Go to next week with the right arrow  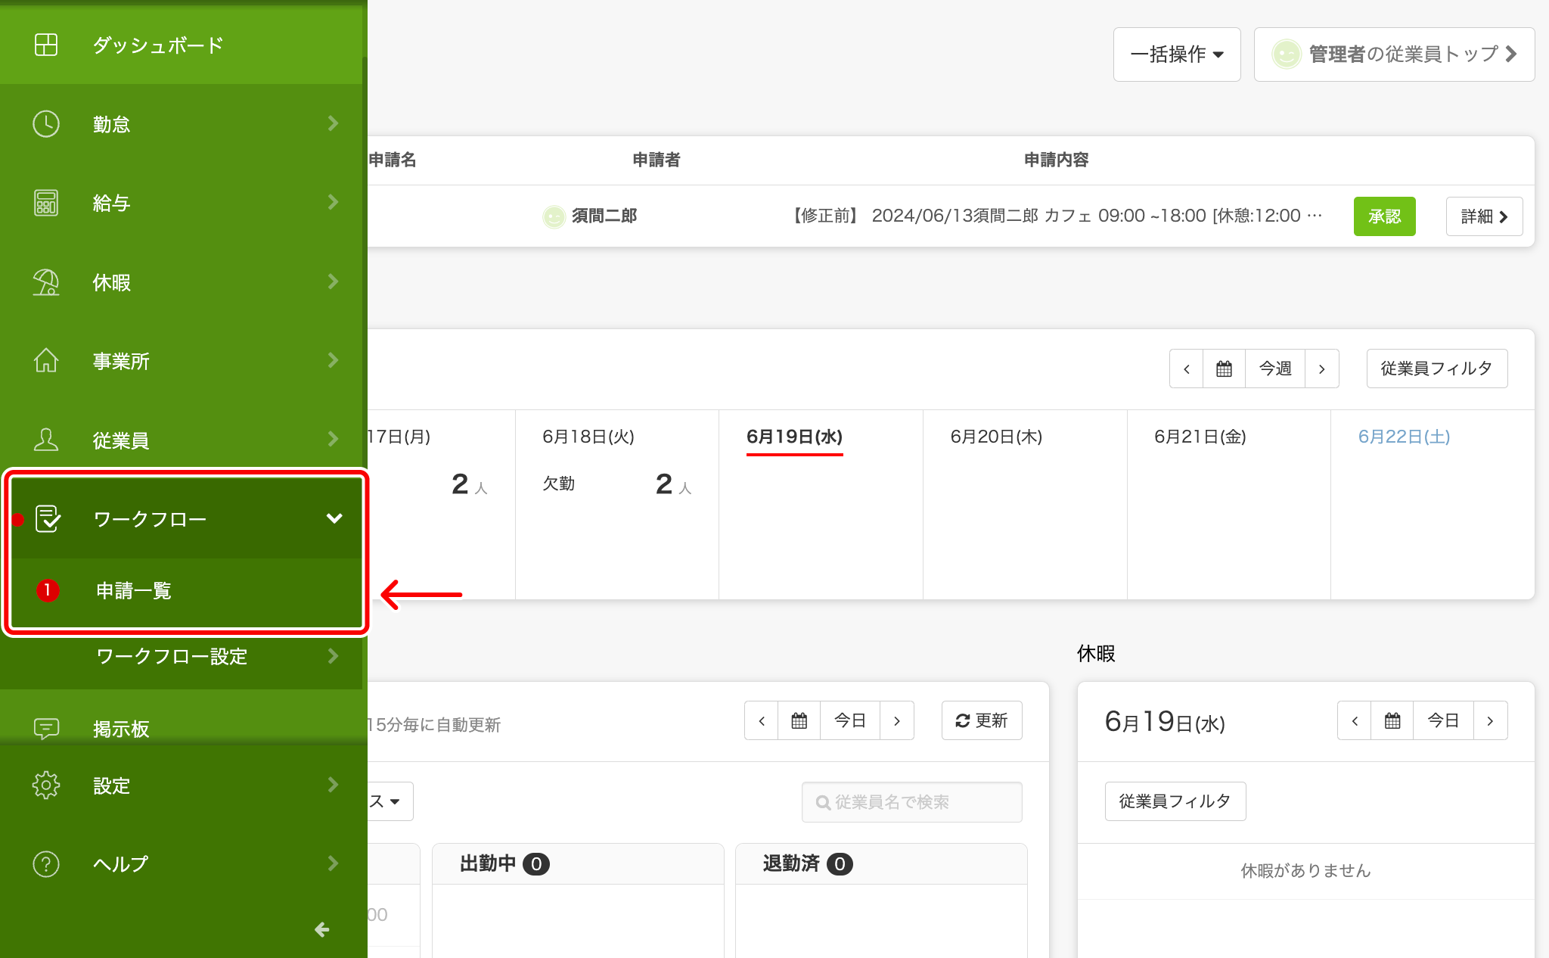tap(1321, 369)
